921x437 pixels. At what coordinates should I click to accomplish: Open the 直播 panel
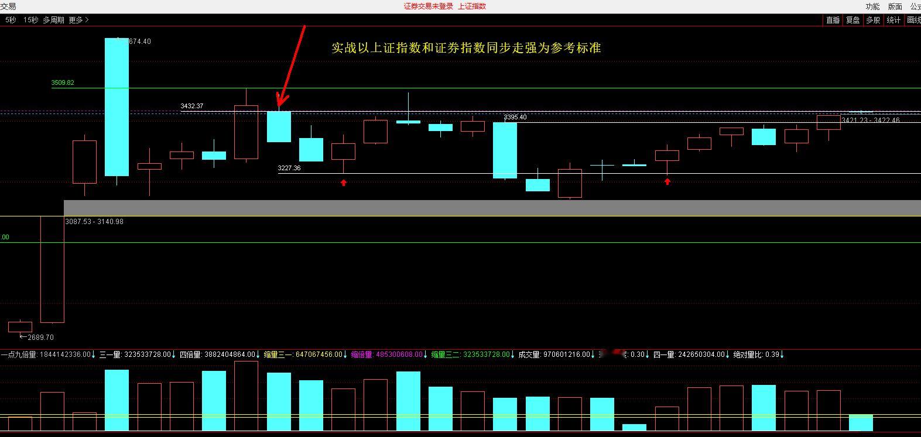833,20
